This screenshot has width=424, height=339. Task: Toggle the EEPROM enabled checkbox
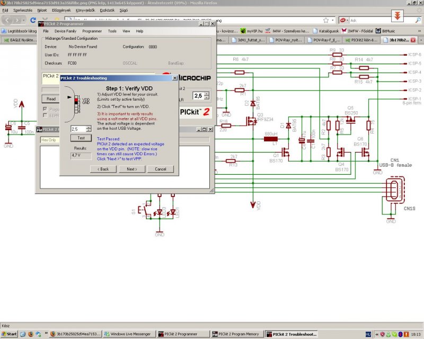coord(45,115)
